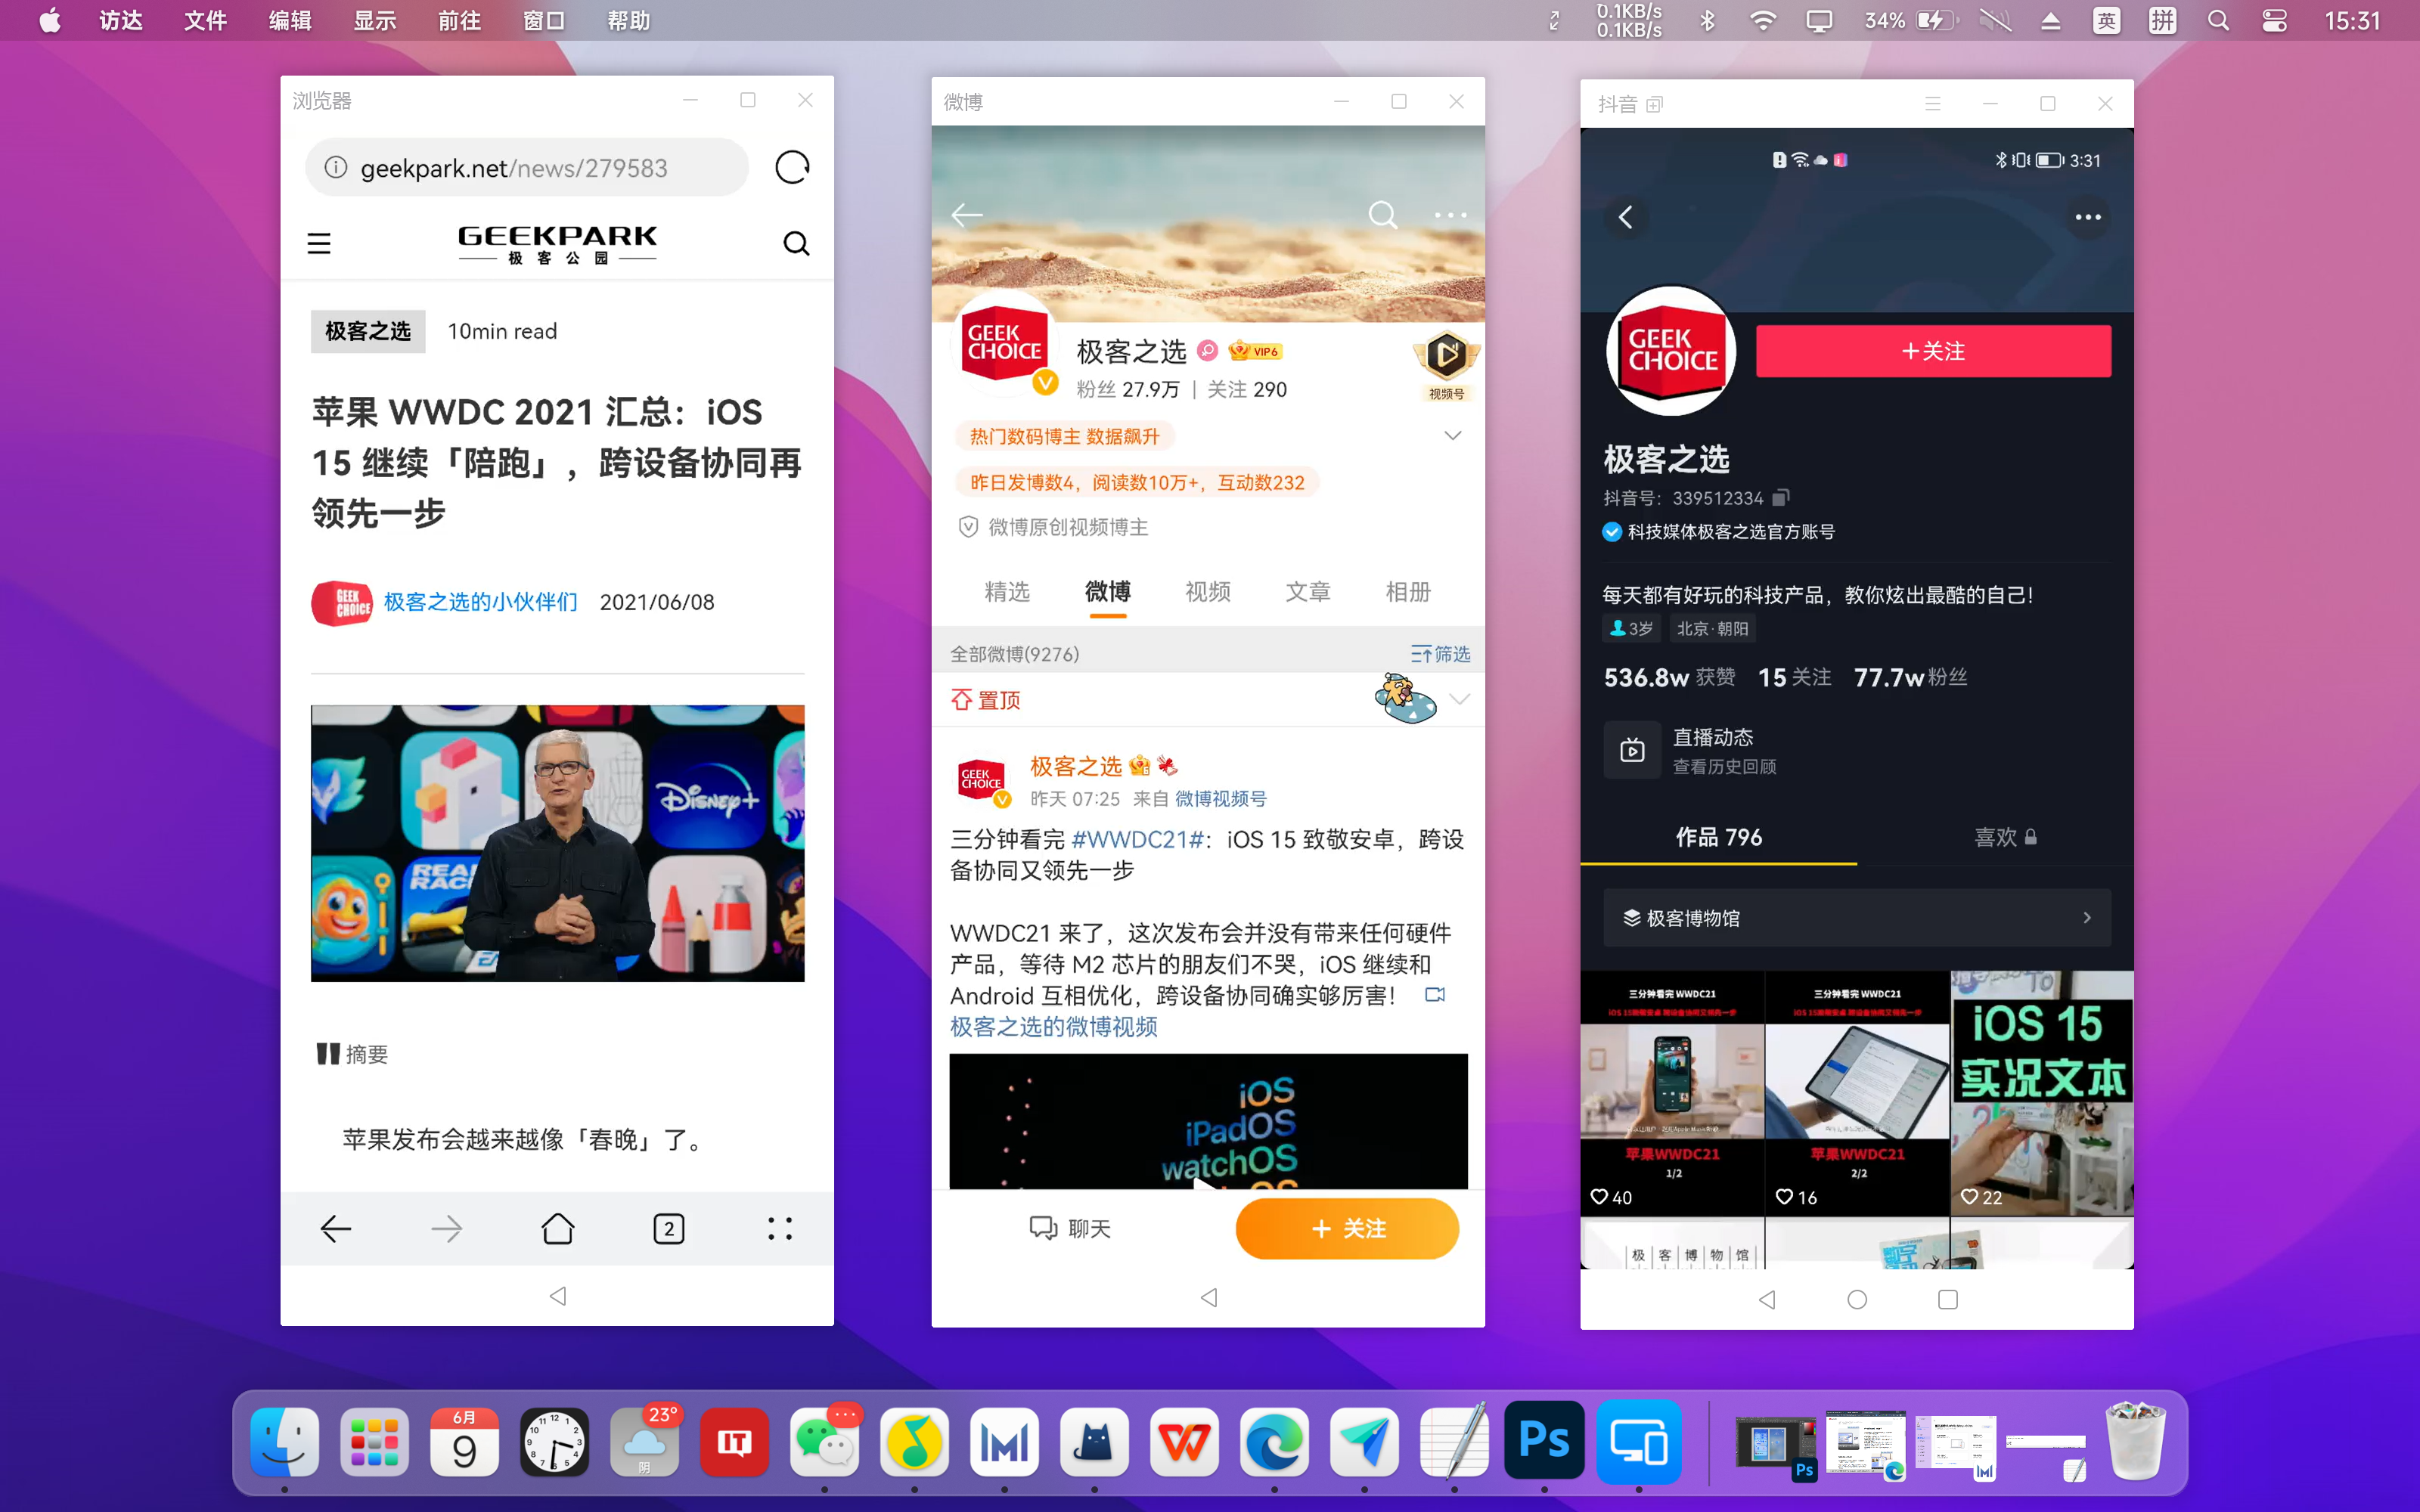Expand the pinned post options chevron
The height and width of the screenshot is (1512, 2420).
[1460, 699]
